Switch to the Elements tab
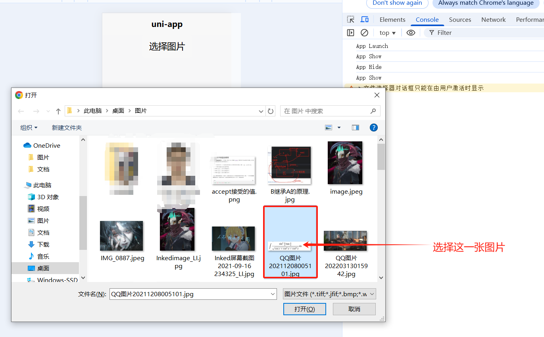This screenshot has height=337, width=544. click(392, 19)
